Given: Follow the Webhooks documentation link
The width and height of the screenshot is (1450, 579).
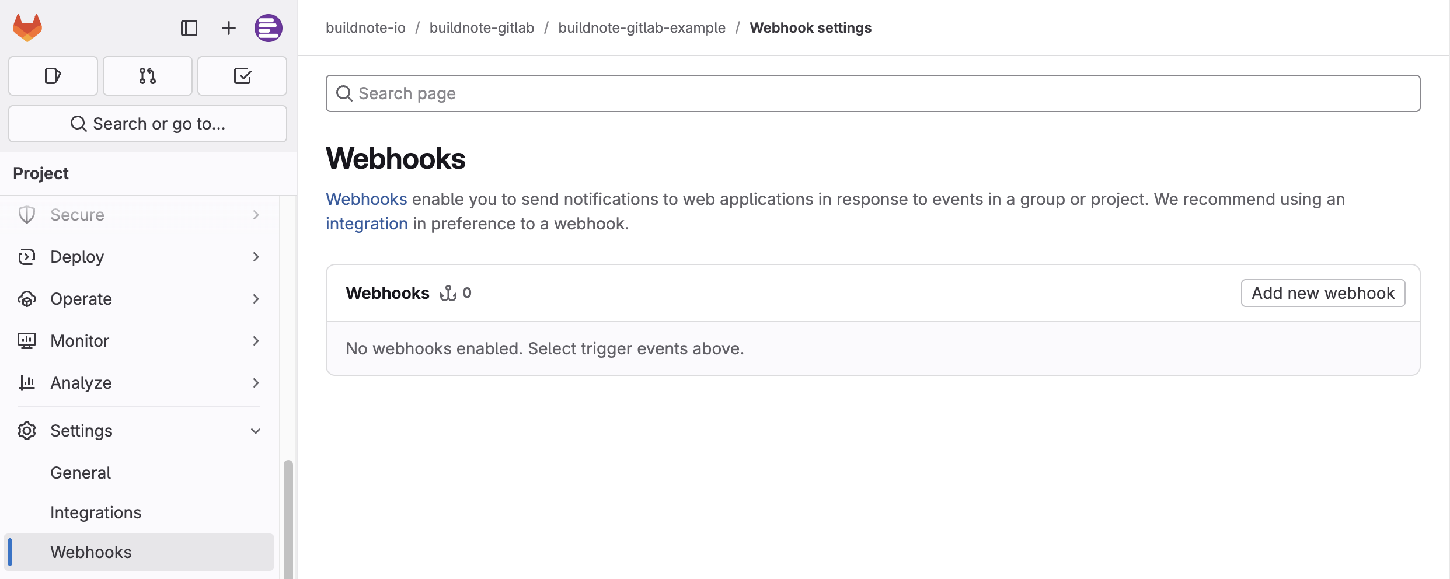Looking at the screenshot, I should (x=366, y=199).
